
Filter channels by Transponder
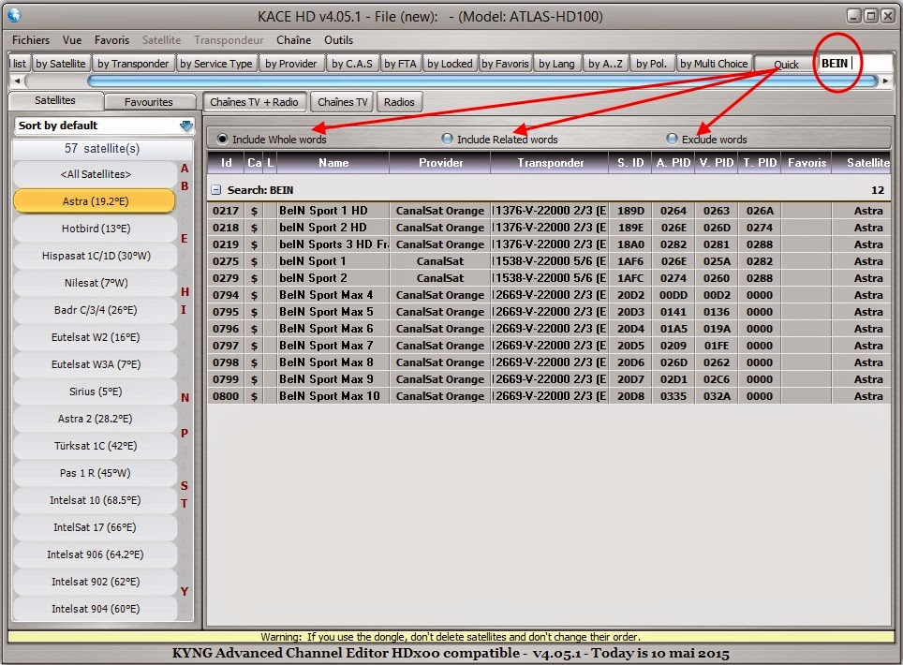point(133,63)
